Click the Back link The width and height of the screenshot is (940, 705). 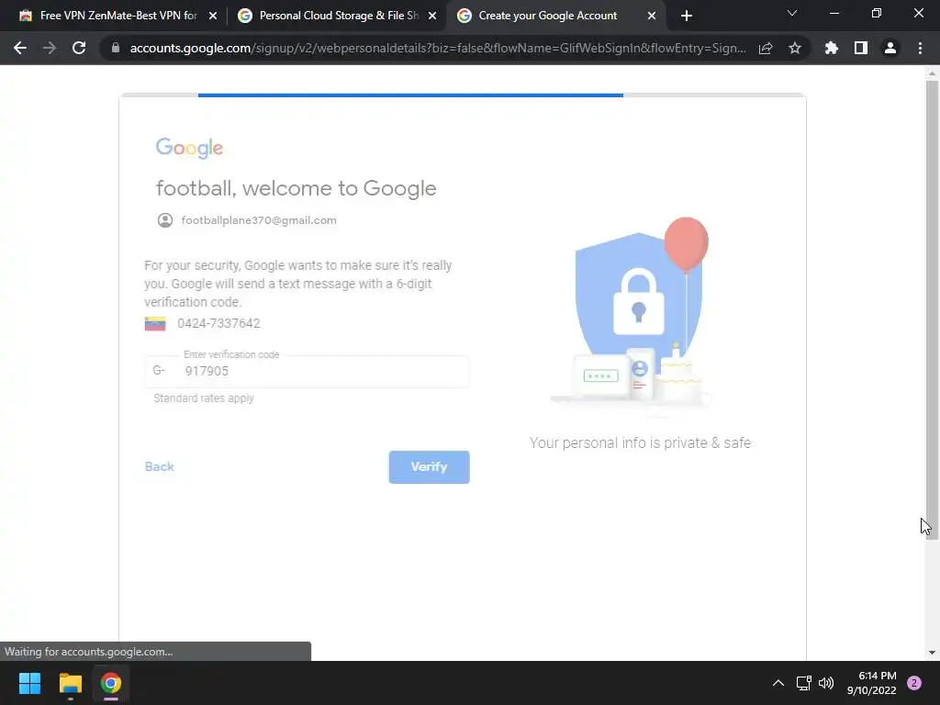(160, 466)
